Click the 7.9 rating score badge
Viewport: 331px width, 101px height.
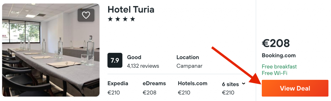(x=115, y=61)
